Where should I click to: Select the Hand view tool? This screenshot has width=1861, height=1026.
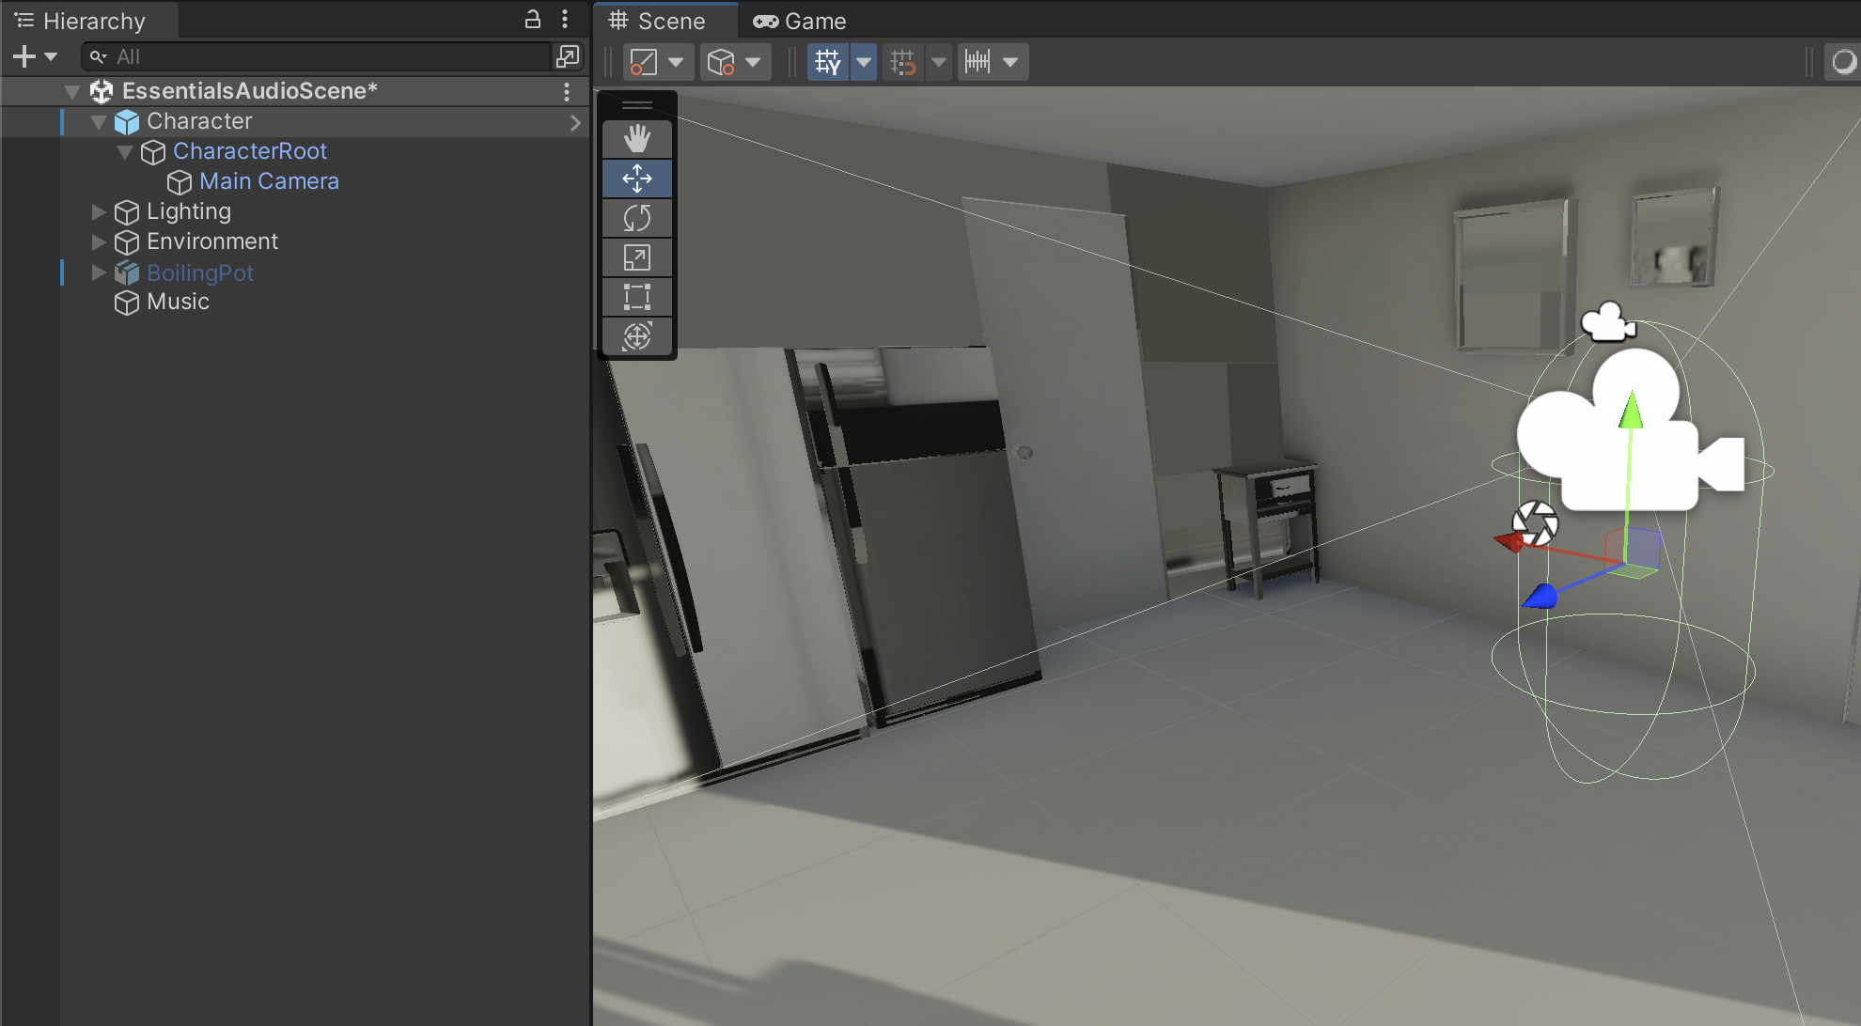point(636,139)
